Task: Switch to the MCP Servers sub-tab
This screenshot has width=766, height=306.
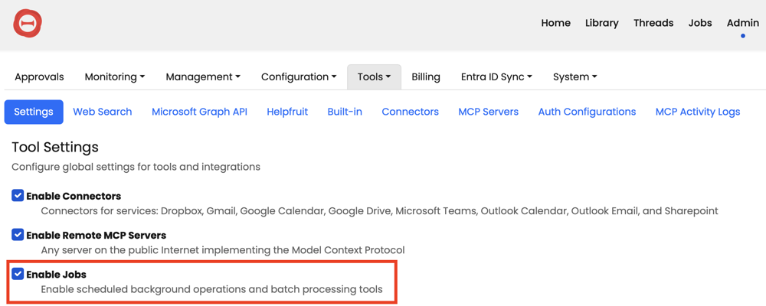Action: click(x=489, y=112)
